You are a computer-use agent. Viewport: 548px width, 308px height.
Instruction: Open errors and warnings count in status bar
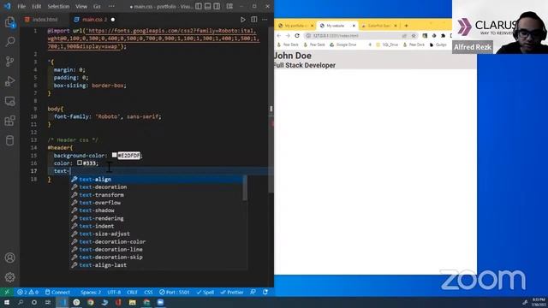tap(27, 292)
